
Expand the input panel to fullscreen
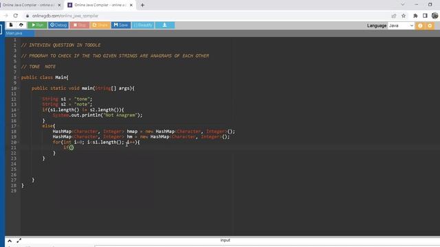point(19,241)
